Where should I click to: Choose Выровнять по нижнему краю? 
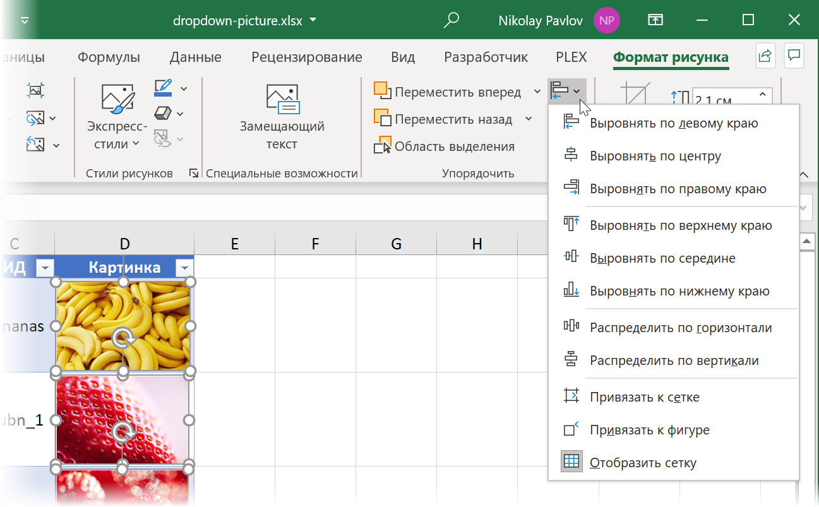click(673, 291)
